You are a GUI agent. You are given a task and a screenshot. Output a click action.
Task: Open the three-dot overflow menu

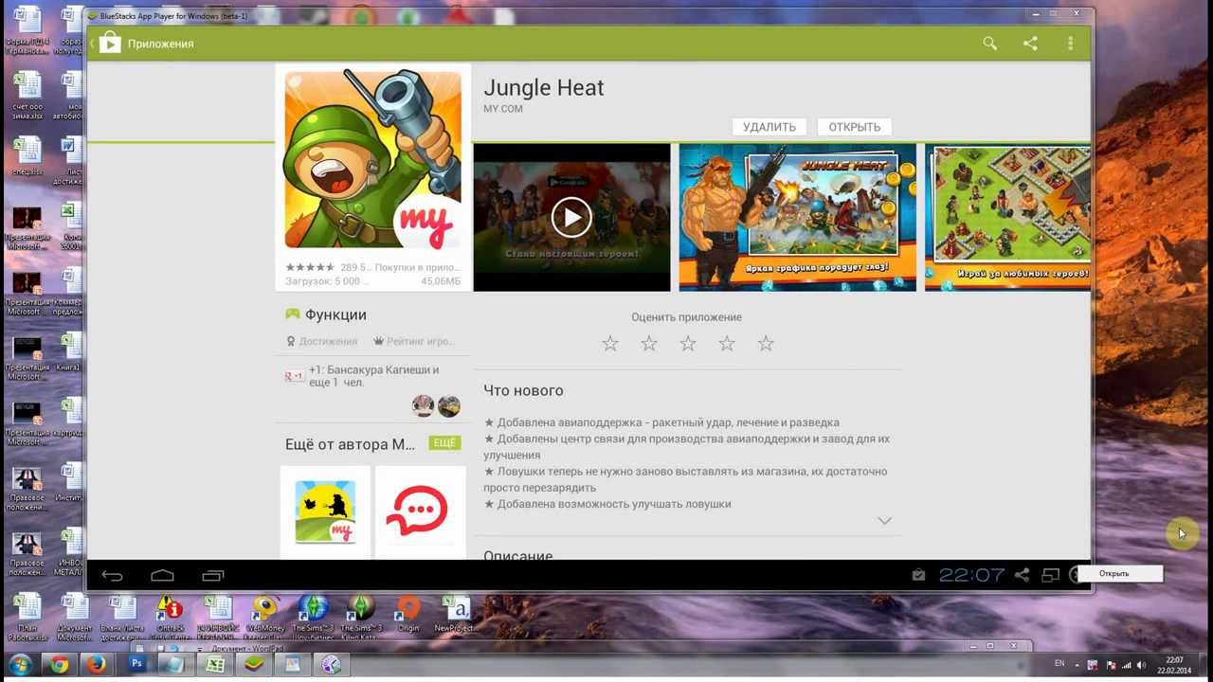point(1070,44)
